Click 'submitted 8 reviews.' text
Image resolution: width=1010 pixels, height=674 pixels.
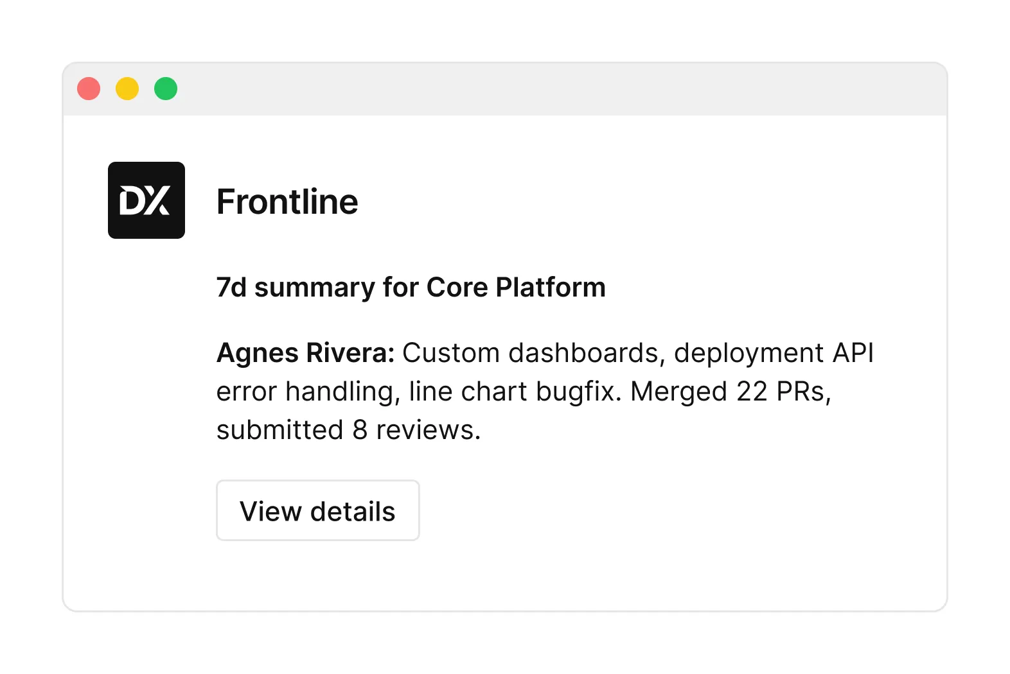pos(348,430)
